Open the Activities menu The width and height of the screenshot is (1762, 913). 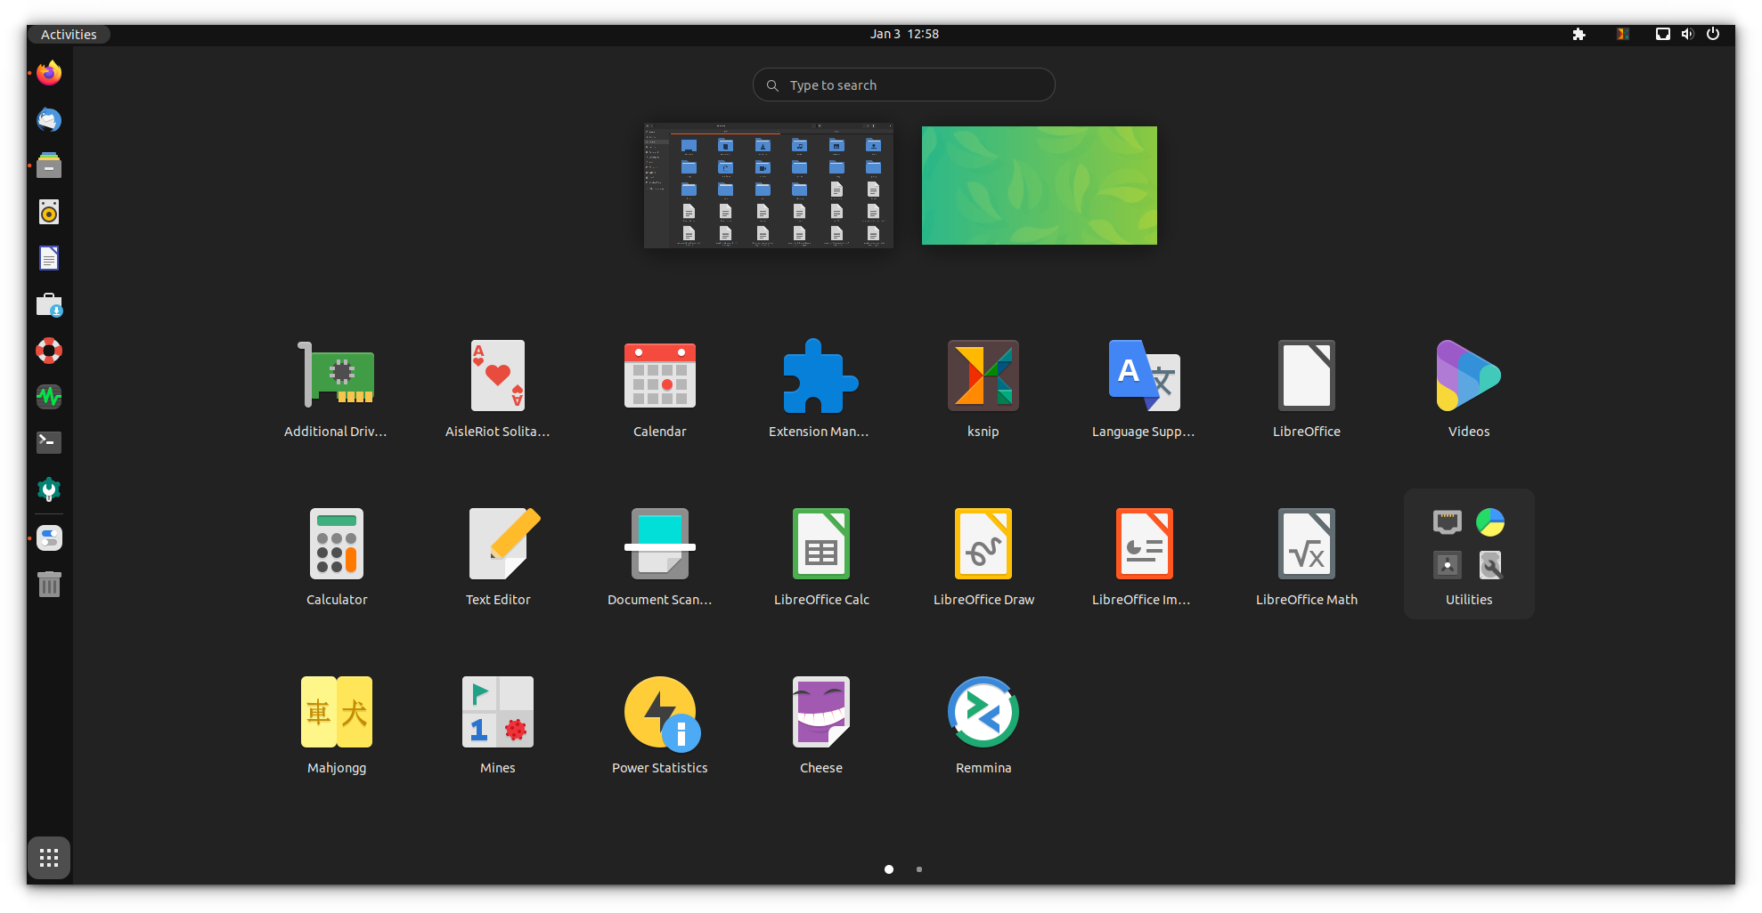pos(69,34)
